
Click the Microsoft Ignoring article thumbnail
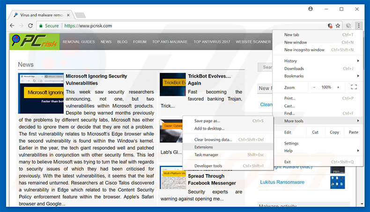(41, 93)
